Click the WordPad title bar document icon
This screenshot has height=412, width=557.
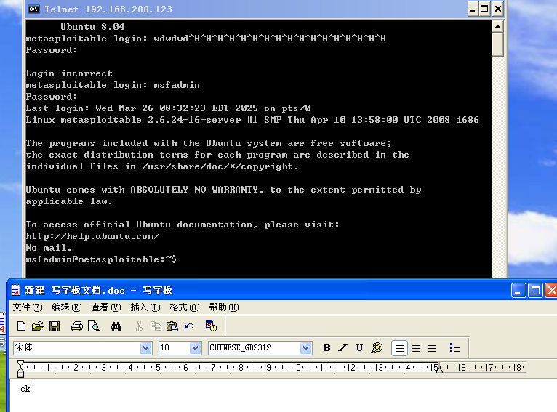pyautogui.click(x=15, y=290)
